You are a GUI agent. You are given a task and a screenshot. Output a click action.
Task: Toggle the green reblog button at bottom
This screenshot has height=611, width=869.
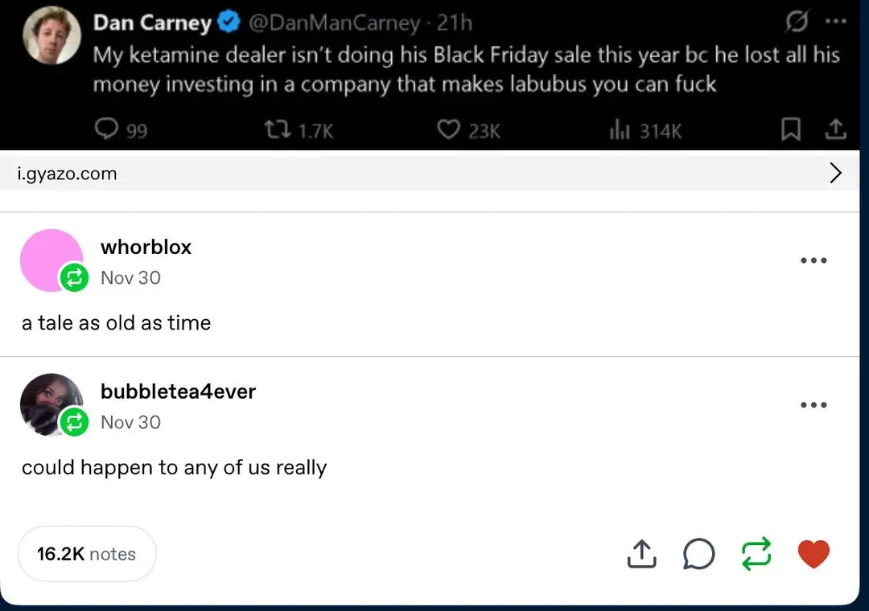tap(756, 553)
